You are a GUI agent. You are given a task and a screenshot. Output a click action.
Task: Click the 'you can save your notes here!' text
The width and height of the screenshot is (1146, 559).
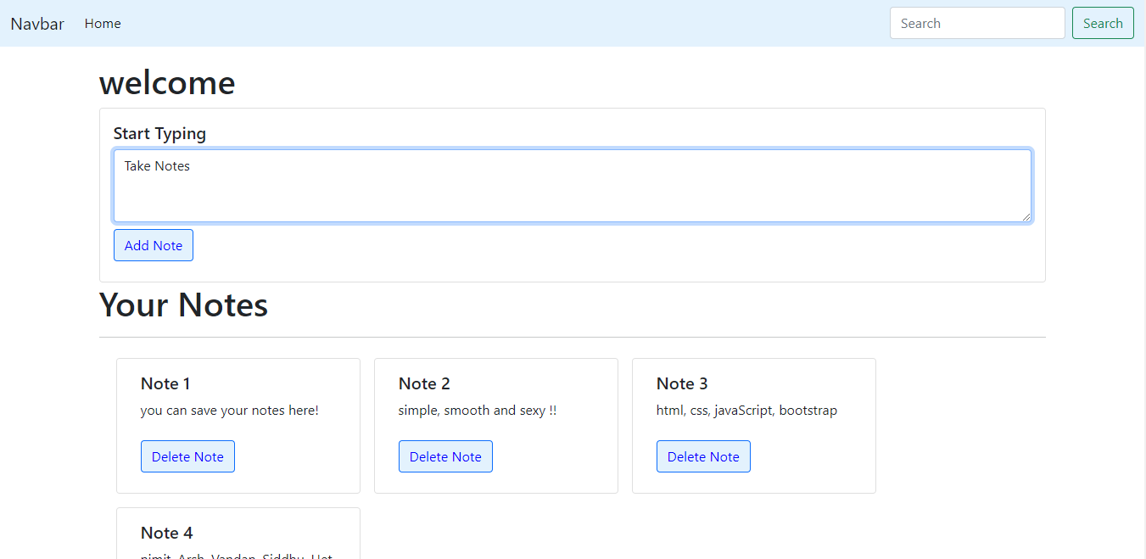[x=229, y=411]
